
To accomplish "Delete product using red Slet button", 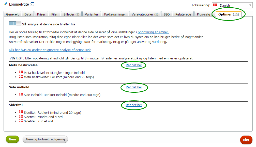I will tap(246, 140).
